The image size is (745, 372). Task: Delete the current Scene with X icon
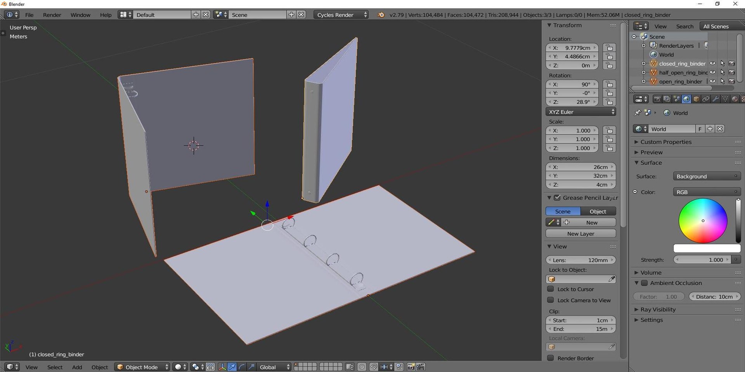pyautogui.click(x=301, y=15)
